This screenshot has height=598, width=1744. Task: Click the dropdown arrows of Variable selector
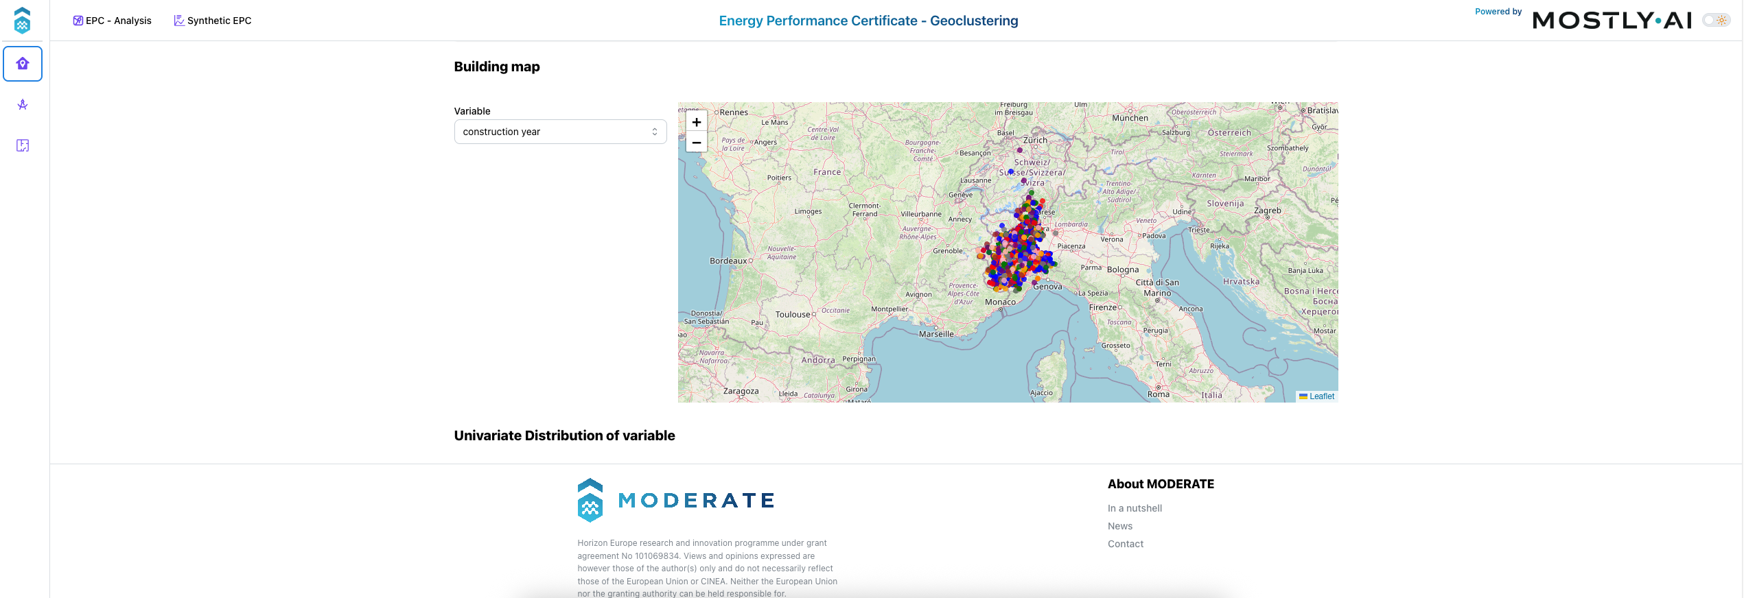pos(655,132)
